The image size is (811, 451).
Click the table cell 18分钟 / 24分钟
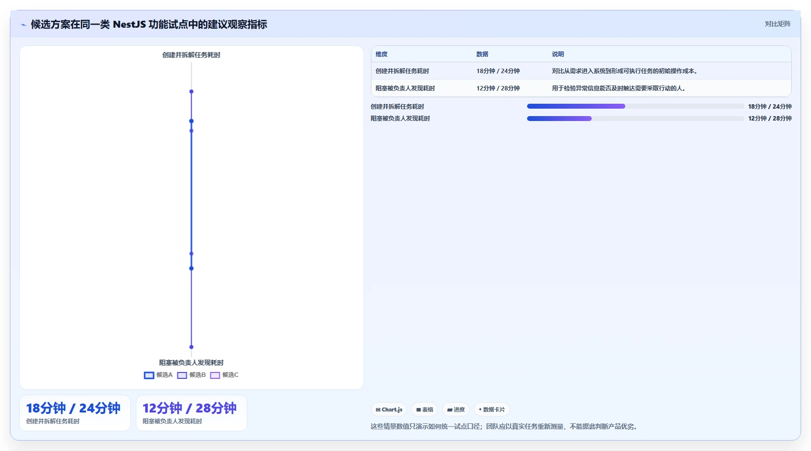pos(498,71)
